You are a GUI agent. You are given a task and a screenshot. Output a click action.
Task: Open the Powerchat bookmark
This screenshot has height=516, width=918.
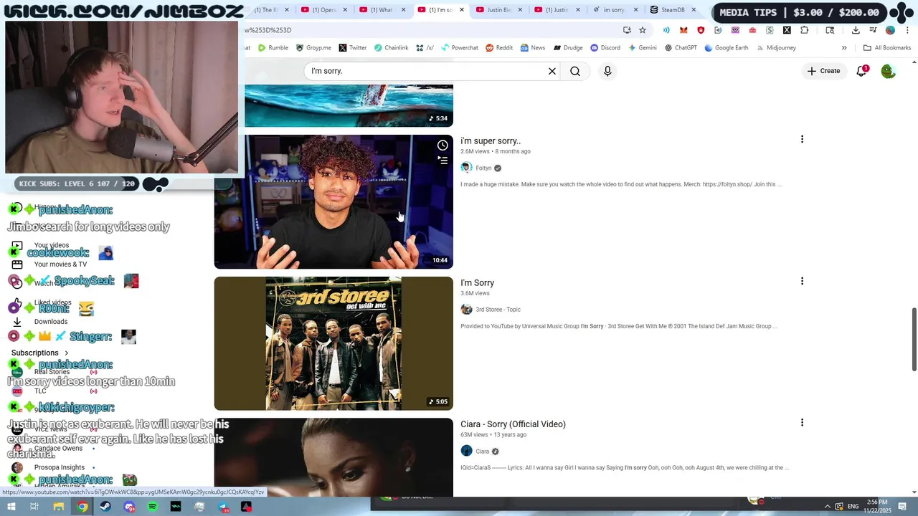click(459, 48)
